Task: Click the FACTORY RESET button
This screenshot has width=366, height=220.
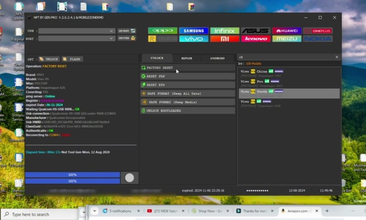Action: [x=188, y=68]
